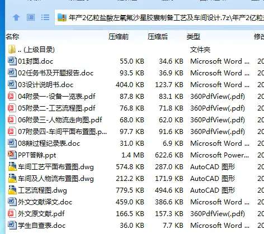Image resolution: width=264 pixels, height=234 pixels.
Task: Select file 04附录一-设备一览表.pdf
Action: coord(56,97)
